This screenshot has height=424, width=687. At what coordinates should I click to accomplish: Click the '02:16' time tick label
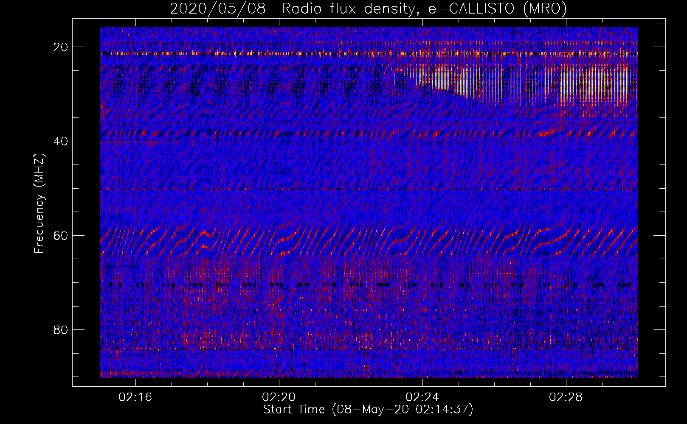click(x=135, y=397)
